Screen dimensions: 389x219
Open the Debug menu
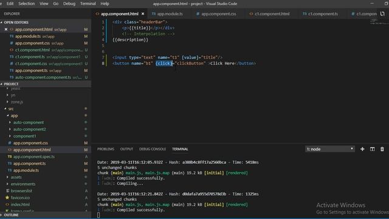(x=69, y=4)
